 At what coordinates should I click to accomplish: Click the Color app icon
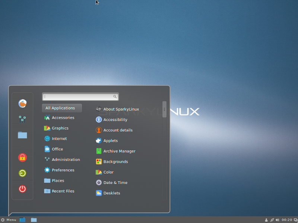pos(99,172)
